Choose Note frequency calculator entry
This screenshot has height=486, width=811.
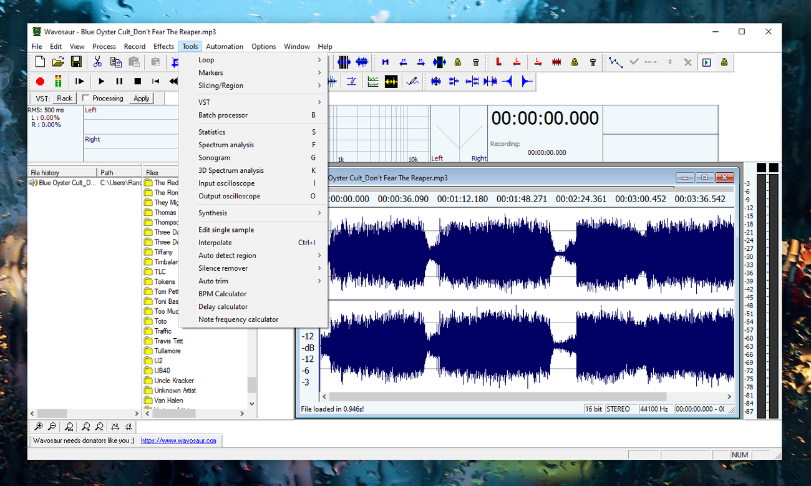click(253, 319)
